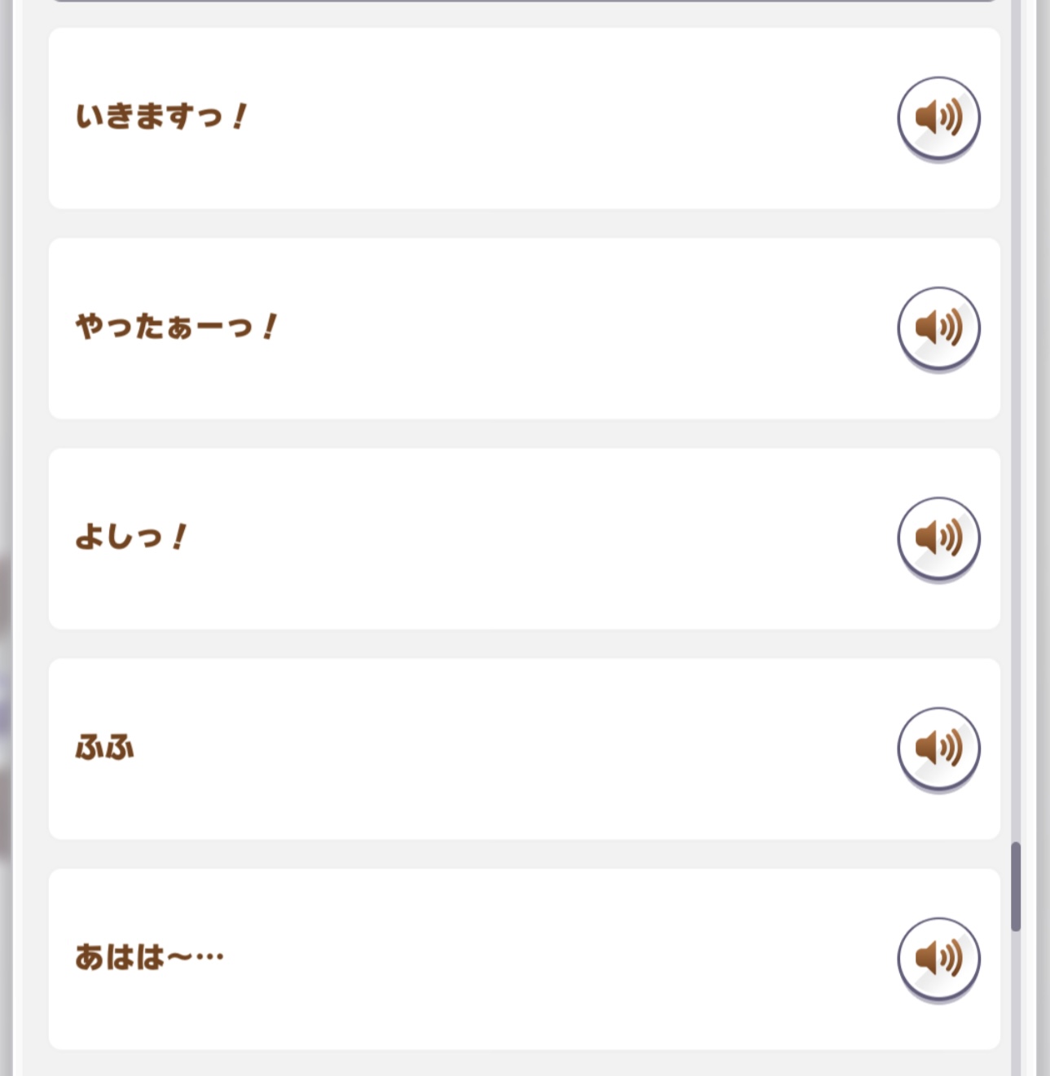Play the あはは〜… voice clip
1050x1076 pixels.
point(938,959)
